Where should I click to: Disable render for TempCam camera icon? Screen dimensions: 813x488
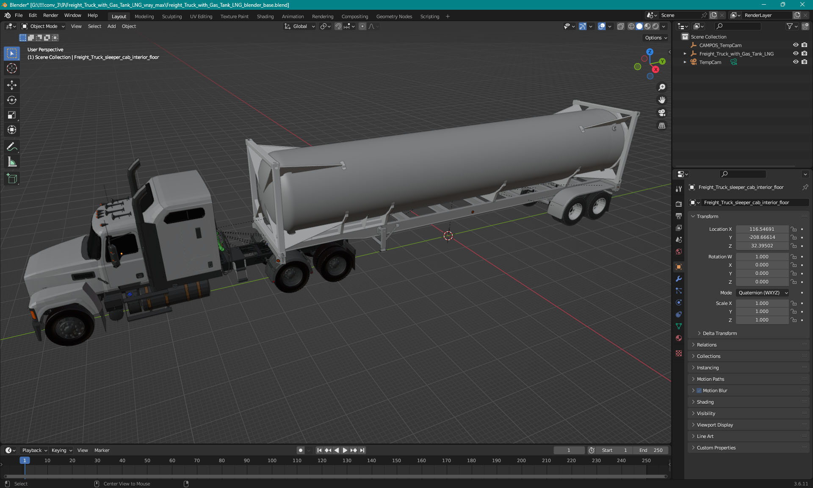coord(804,62)
